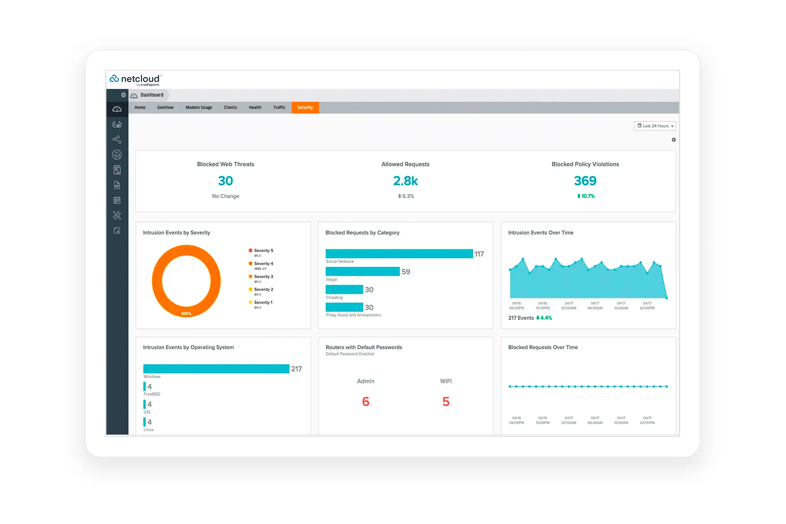Click the dashboard settings gear icon

tap(674, 140)
